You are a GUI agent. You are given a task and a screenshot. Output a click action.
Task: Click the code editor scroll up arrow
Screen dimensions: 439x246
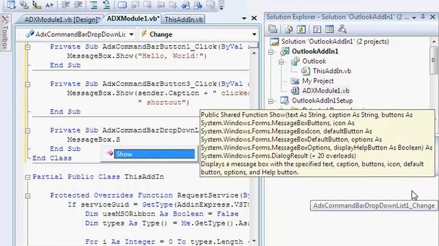pos(254,53)
